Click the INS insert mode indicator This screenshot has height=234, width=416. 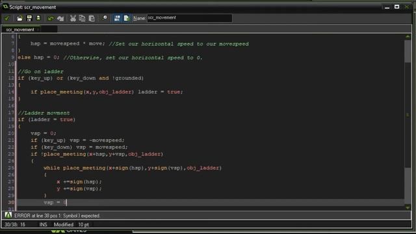(43, 224)
